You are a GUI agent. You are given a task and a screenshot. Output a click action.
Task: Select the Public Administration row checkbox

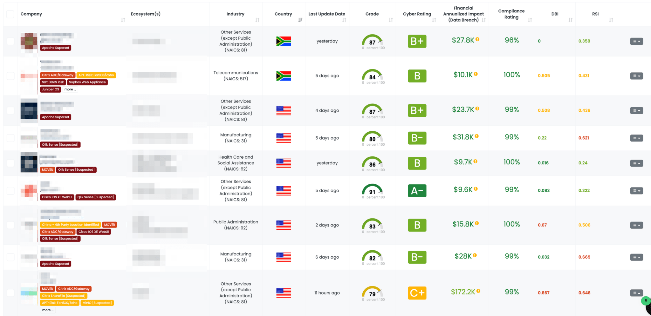tap(10, 225)
